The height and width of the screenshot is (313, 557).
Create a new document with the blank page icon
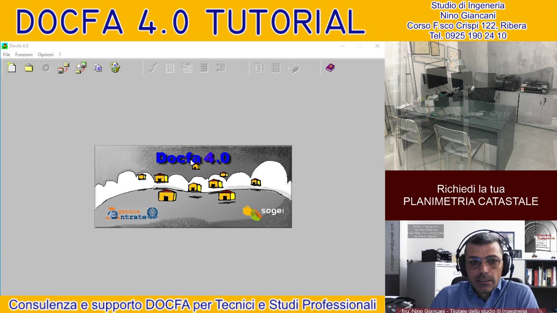12,68
